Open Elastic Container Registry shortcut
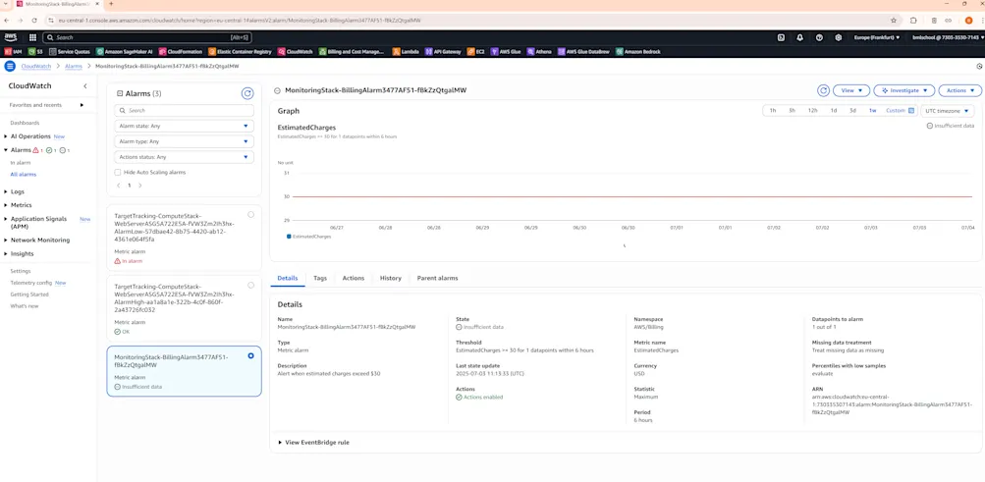Screen dimensions: 985x482 (240, 51)
